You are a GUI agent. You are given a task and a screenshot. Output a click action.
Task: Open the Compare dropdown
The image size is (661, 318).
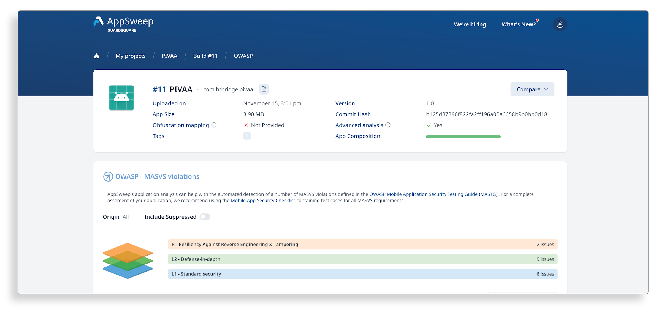coord(532,89)
